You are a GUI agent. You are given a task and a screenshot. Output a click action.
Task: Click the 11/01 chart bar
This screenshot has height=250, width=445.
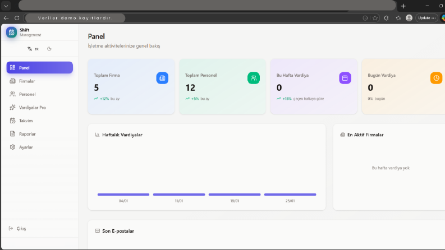point(179,195)
